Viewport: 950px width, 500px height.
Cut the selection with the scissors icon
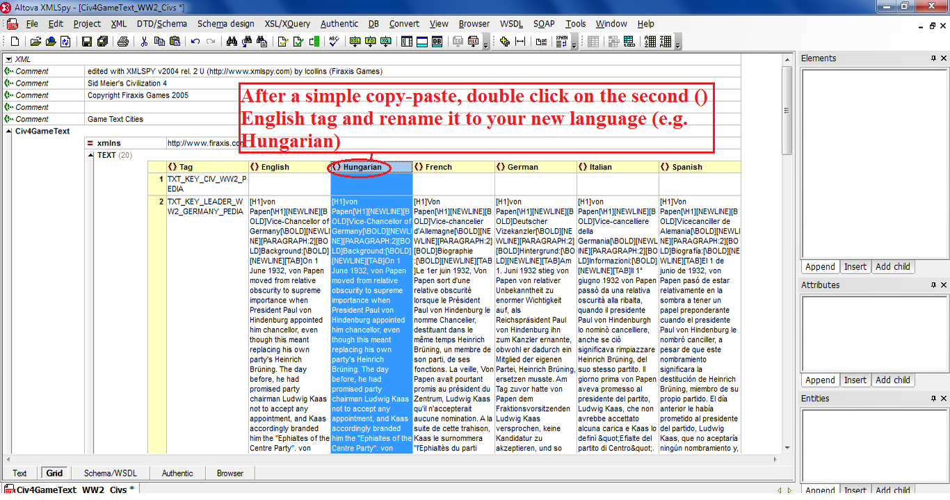pos(145,42)
